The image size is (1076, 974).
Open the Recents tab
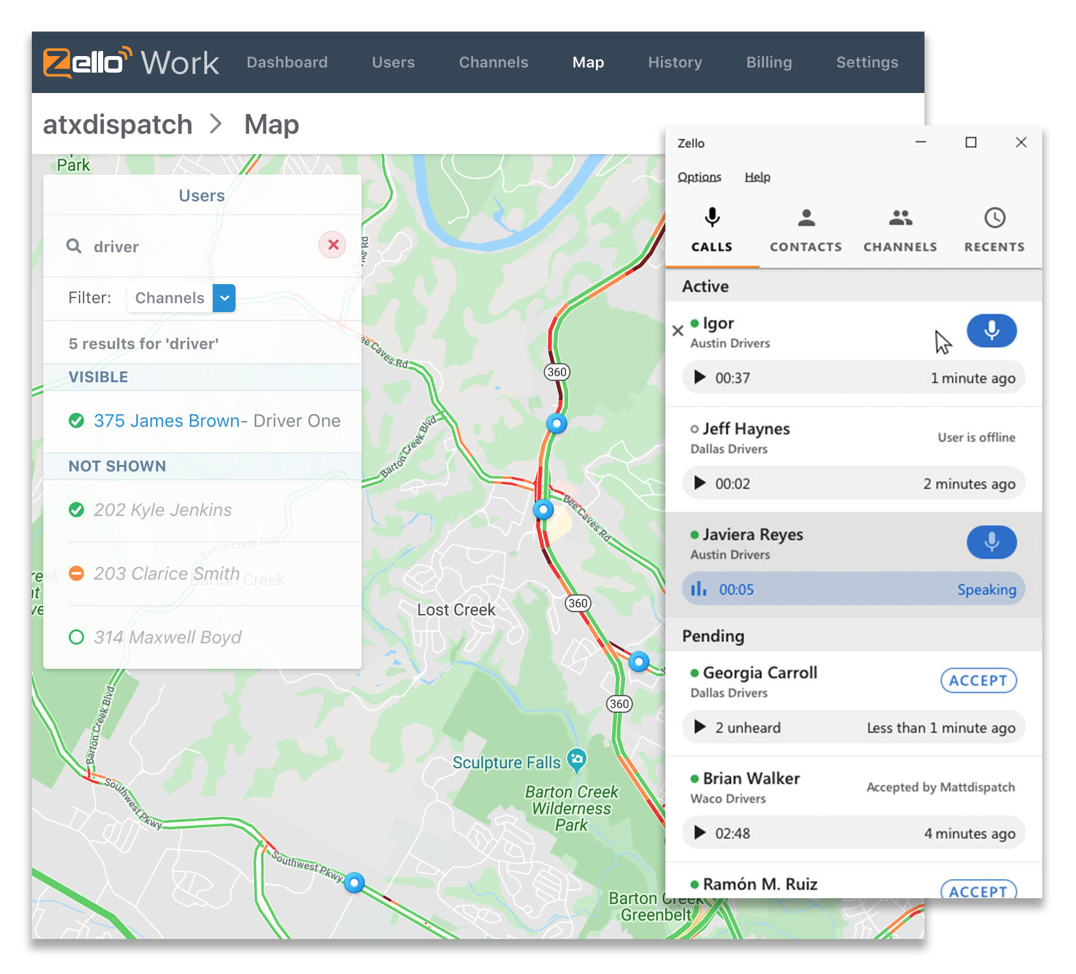[x=994, y=230]
